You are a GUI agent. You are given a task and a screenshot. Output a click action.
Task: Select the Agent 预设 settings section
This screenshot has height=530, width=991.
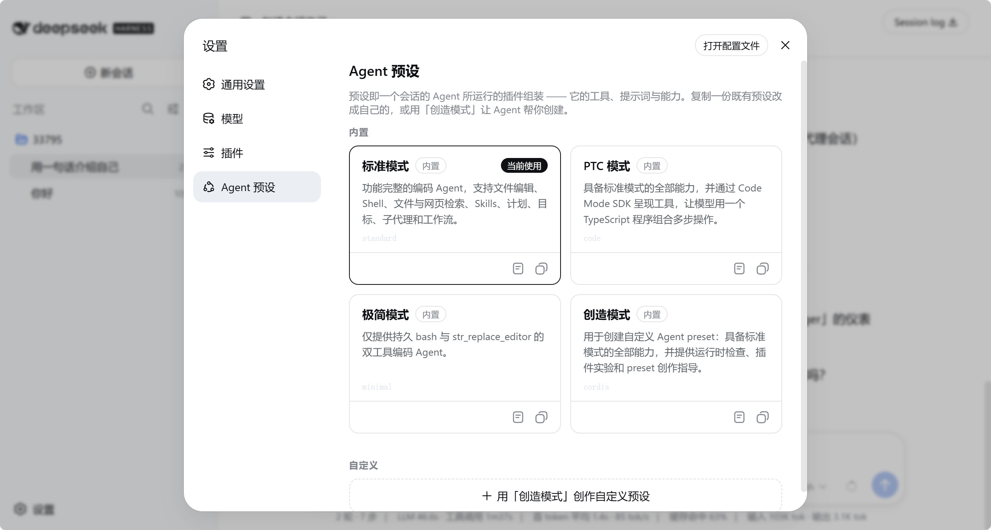257,187
